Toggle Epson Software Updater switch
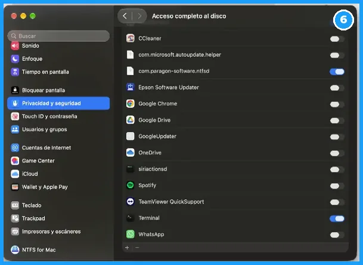Screen dimensions: 363x265 pos(337,88)
